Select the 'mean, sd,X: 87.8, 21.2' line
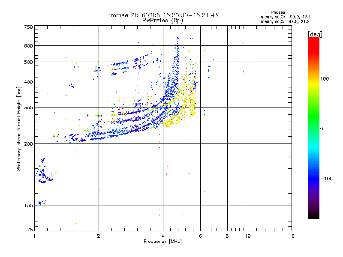Screen dimensions: 343x257 (x=285, y=21)
